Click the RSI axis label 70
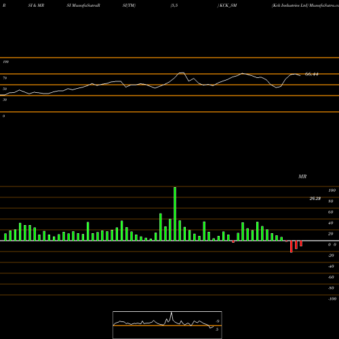Viewport: 339px width, 339px height. (5, 78)
